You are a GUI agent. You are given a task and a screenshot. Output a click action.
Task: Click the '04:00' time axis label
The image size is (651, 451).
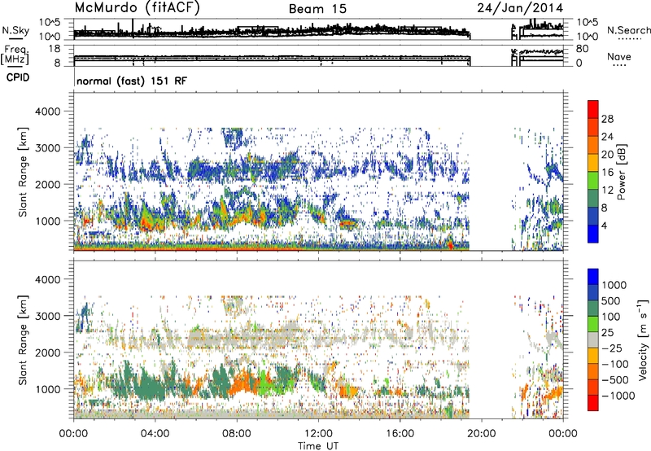point(155,434)
